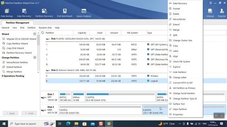Launch Data Recovery from the toolbar
The image size is (227, 127).
click(x=24, y=13)
